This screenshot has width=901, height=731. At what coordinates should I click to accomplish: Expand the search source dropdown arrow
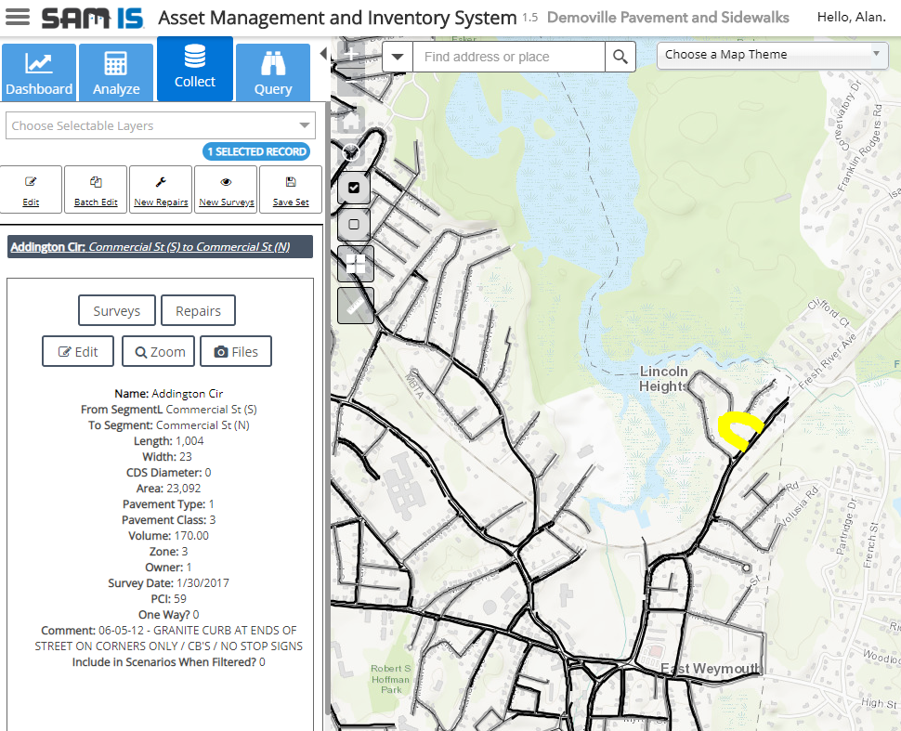(398, 57)
